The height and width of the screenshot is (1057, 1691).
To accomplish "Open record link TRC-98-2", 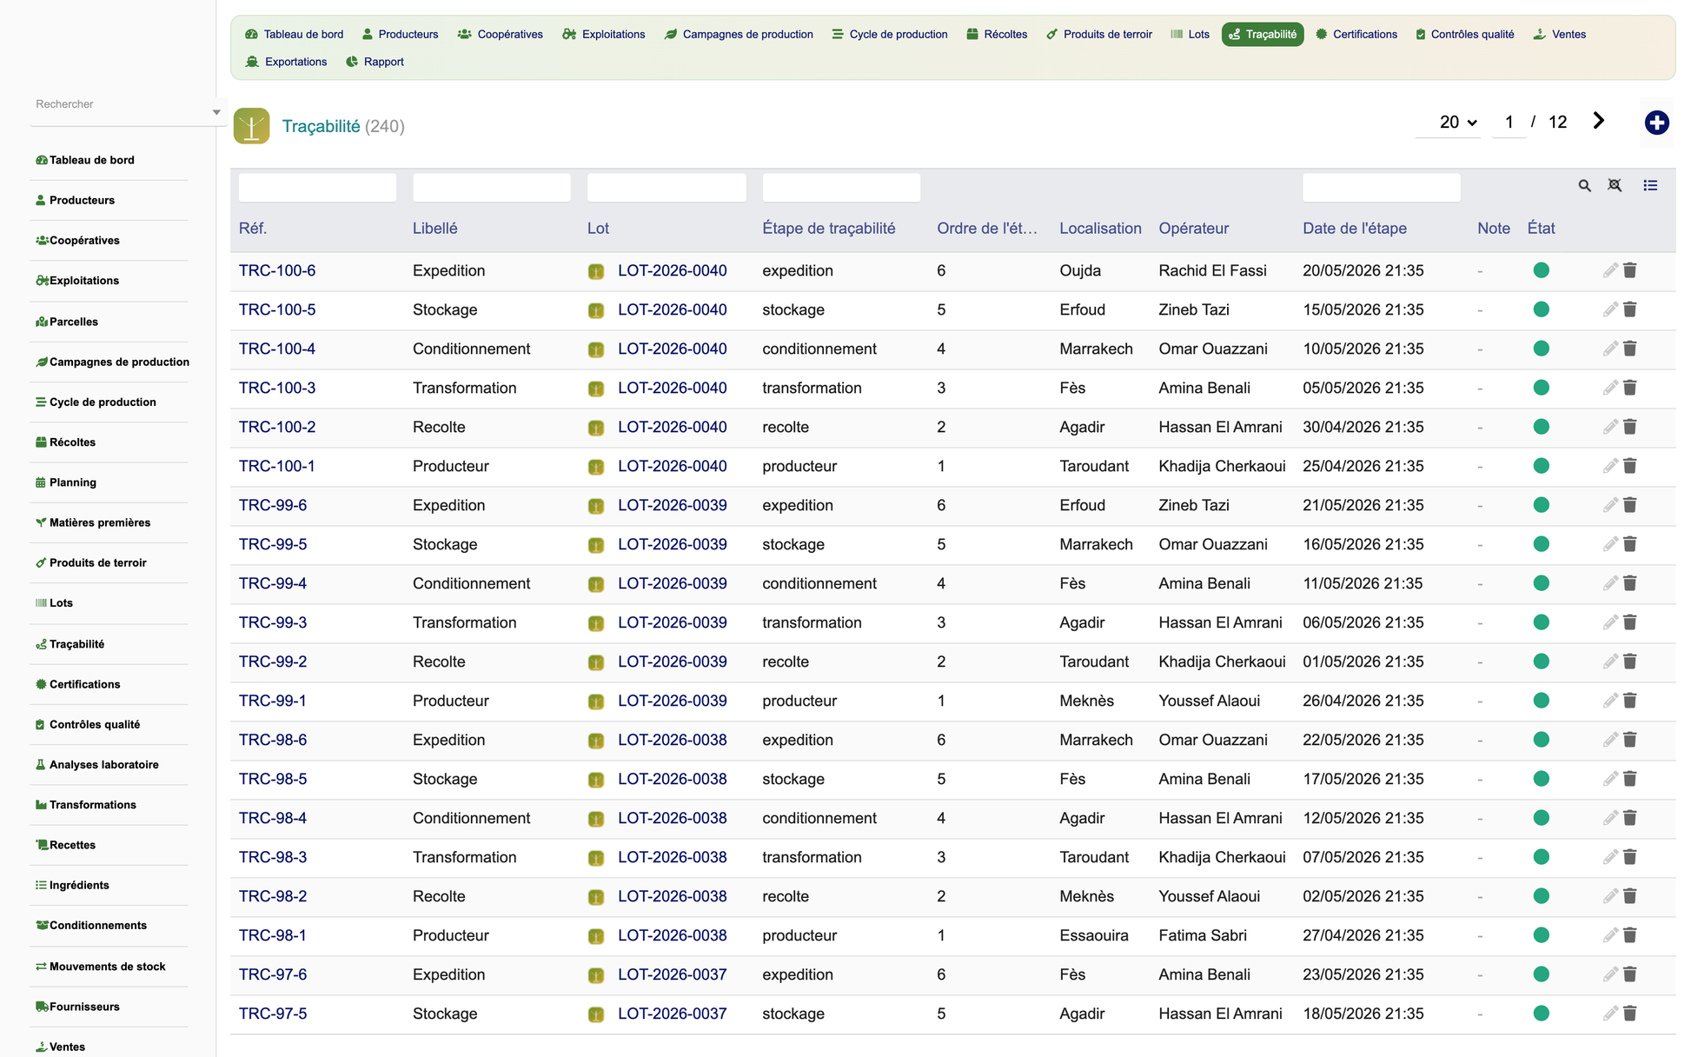I will point(273,896).
